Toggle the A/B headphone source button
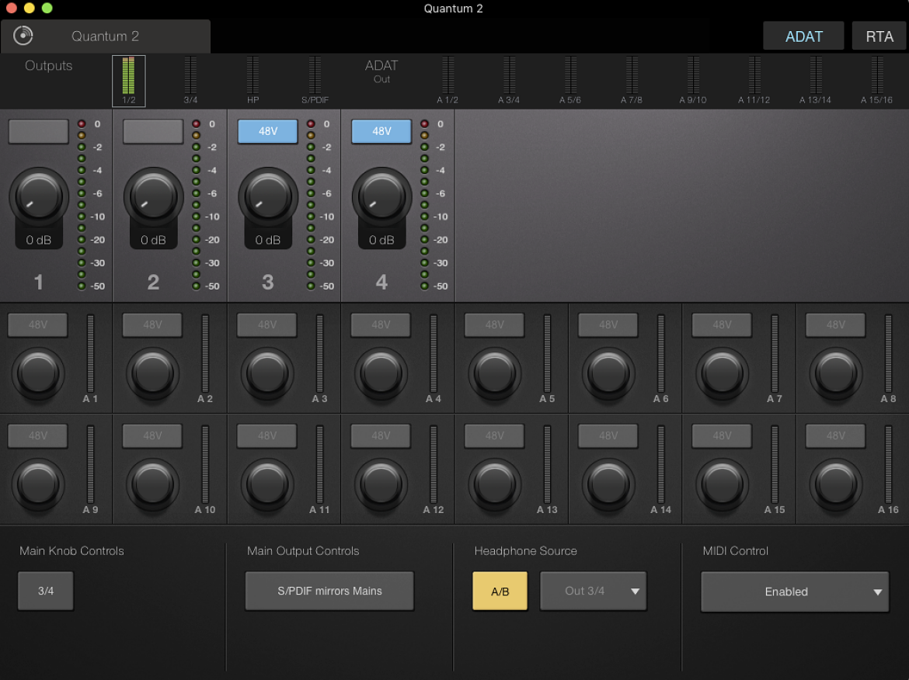Image resolution: width=909 pixels, height=680 pixels. (x=500, y=592)
